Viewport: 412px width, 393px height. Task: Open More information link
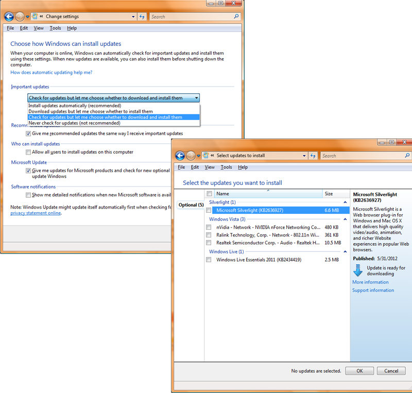[370, 282]
